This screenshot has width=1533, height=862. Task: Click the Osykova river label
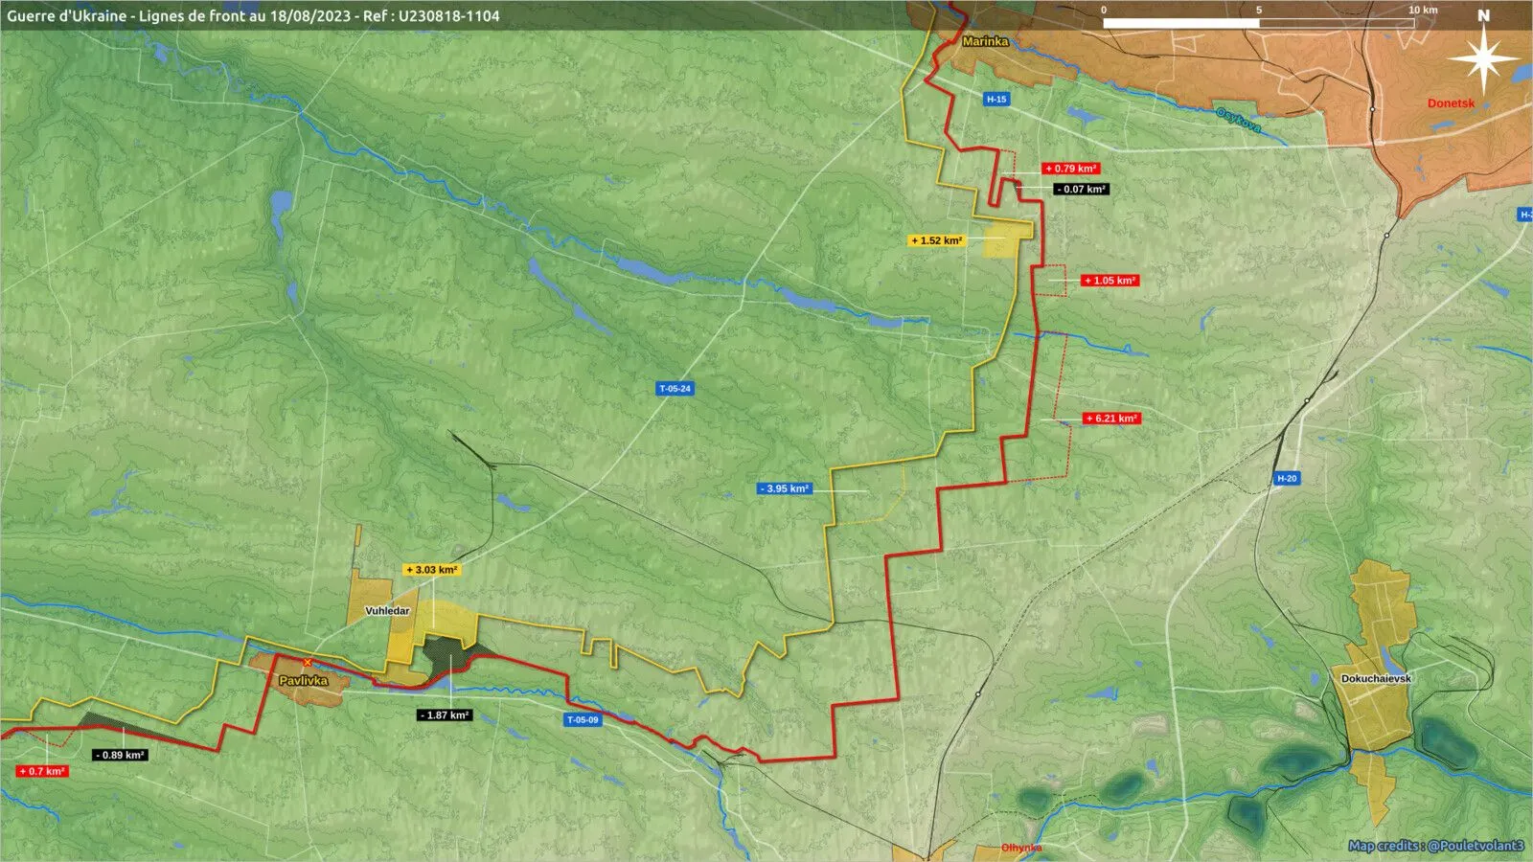[1238, 120]
